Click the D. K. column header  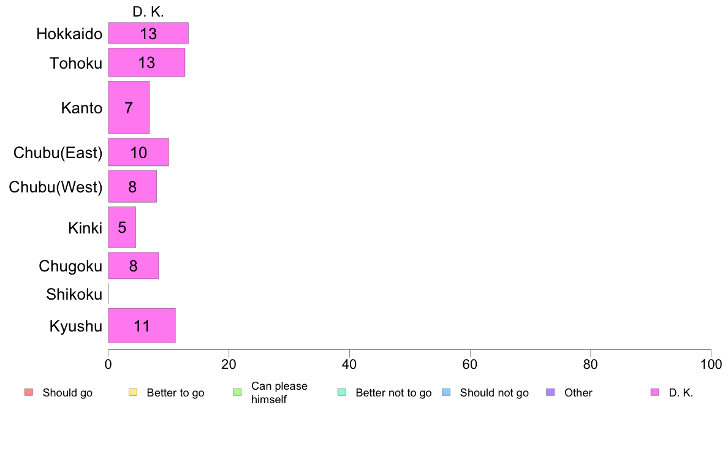[148, 12]
